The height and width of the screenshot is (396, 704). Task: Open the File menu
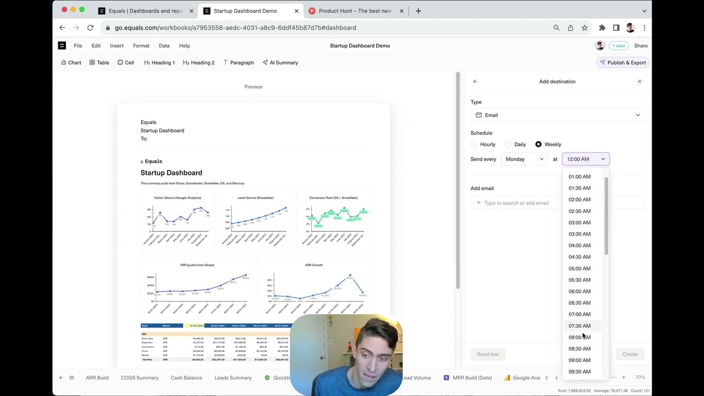coord(78,46)
